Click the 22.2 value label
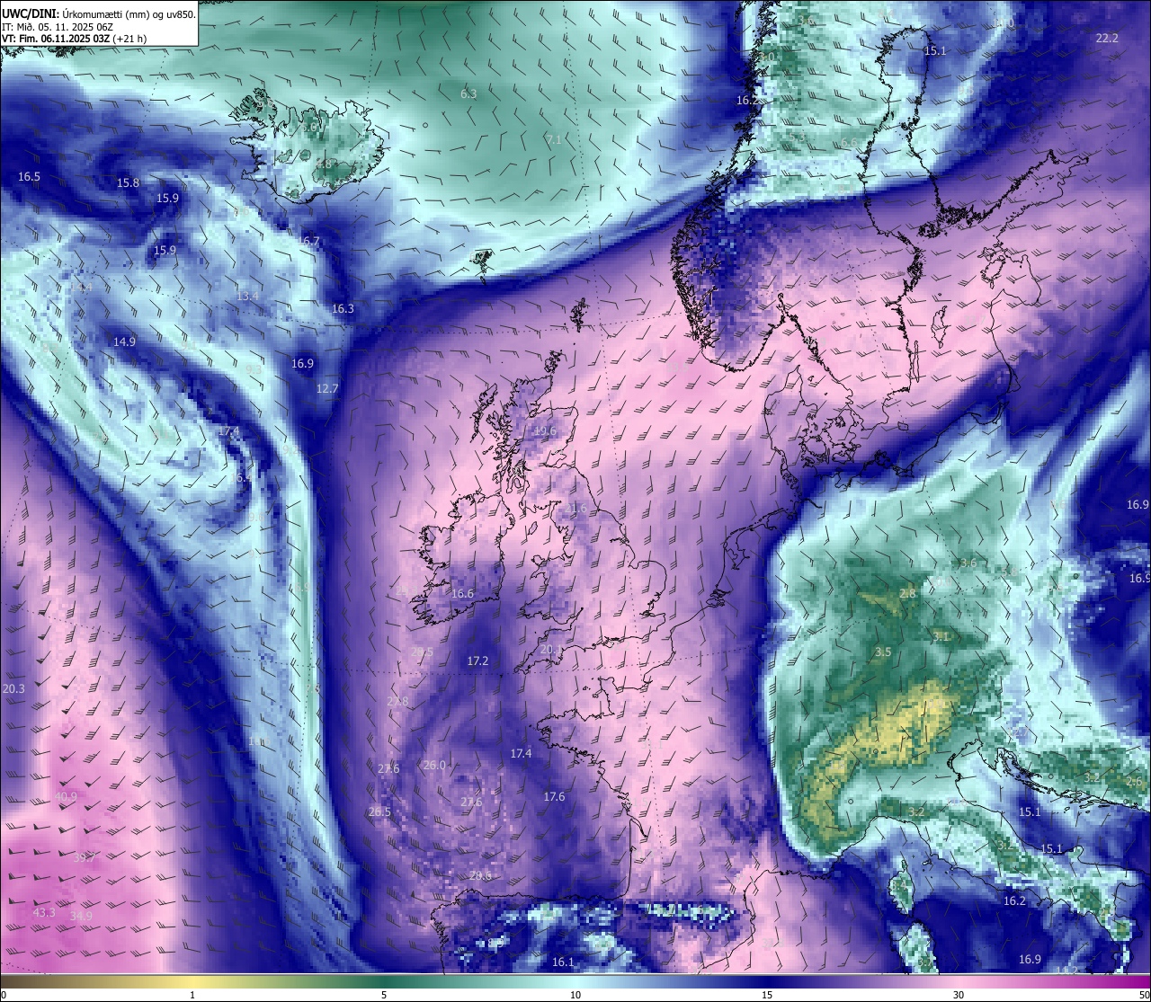Image resolution: width=1151 pixels, height=1002 pixels. 1107,38
